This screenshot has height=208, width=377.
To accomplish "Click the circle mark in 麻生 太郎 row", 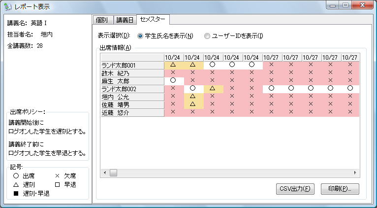I will pos(173,81).
